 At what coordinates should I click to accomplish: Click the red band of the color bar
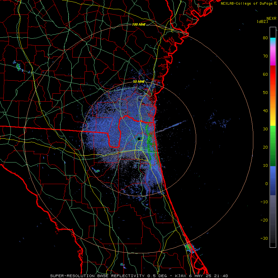pyautogui.click(x=273, y=74)
